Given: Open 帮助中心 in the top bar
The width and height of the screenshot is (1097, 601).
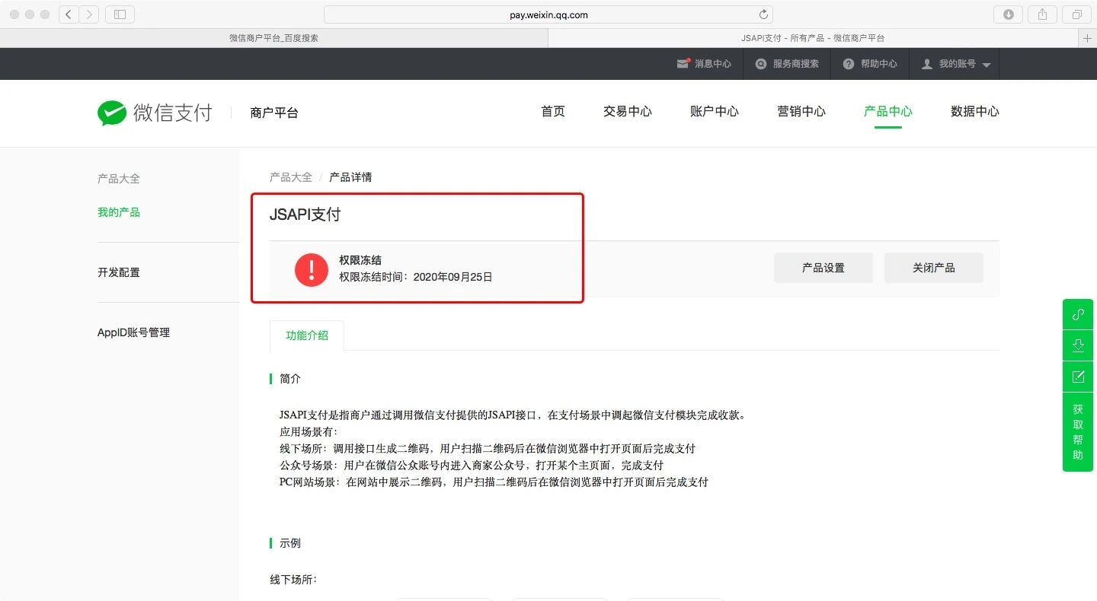Looking at the screenshot, I should [x=870, y=64].
